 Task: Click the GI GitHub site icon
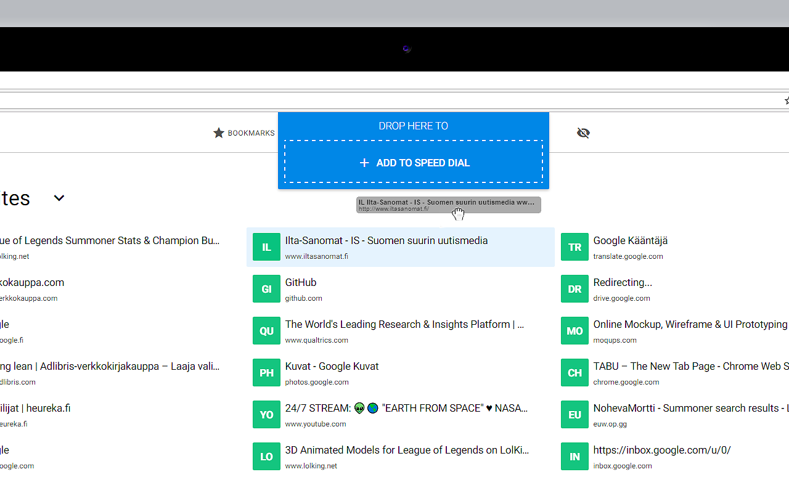(x=266, y=289)
